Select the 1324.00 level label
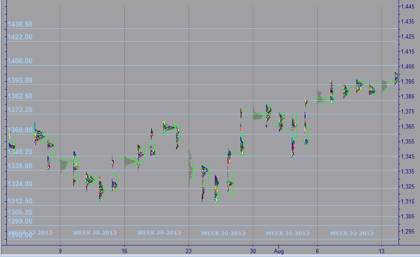The height and width of the screenshot is (257, 420). pyautogui.click(x=20, y=184)
